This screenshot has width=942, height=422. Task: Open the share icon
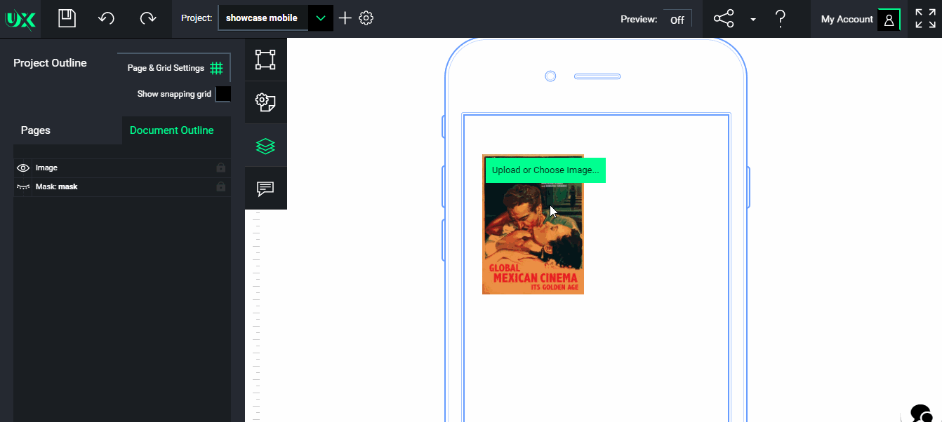tap(724, 19)
